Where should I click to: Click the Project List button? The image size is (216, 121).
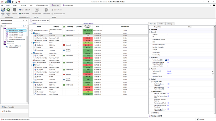(15, 111)
